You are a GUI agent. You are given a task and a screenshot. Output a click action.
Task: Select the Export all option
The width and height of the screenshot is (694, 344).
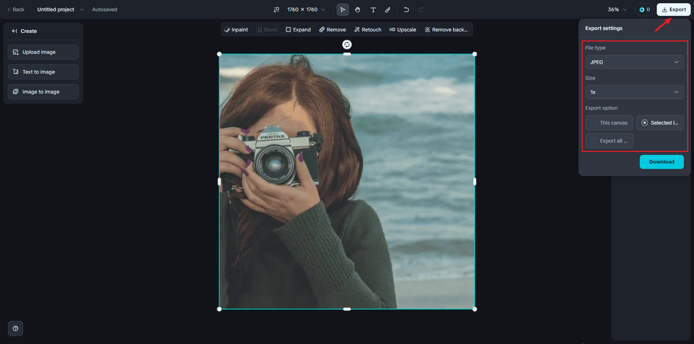[609, 141]
